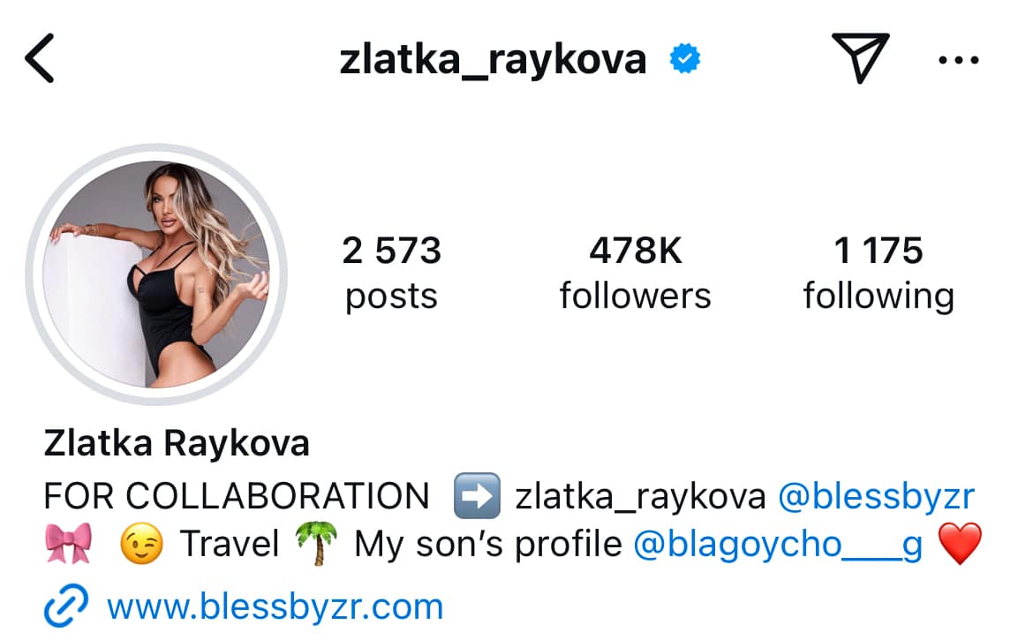Tap the red heart emoji in bio
This screenshot has width=1033, height=640.
coord(960,543)
